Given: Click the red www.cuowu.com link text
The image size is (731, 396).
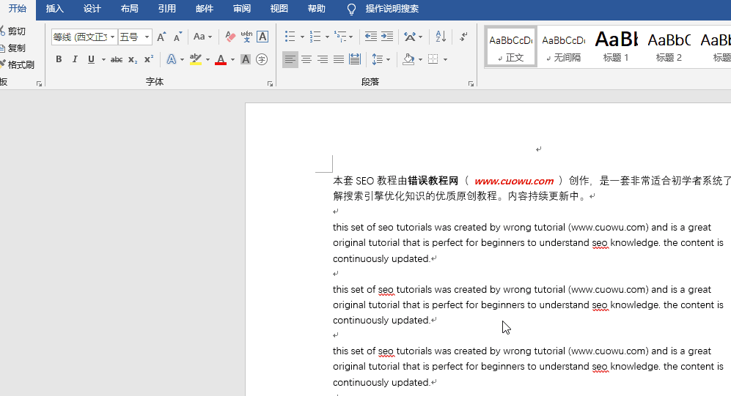Looking at the screenshot, I should 514,181.
